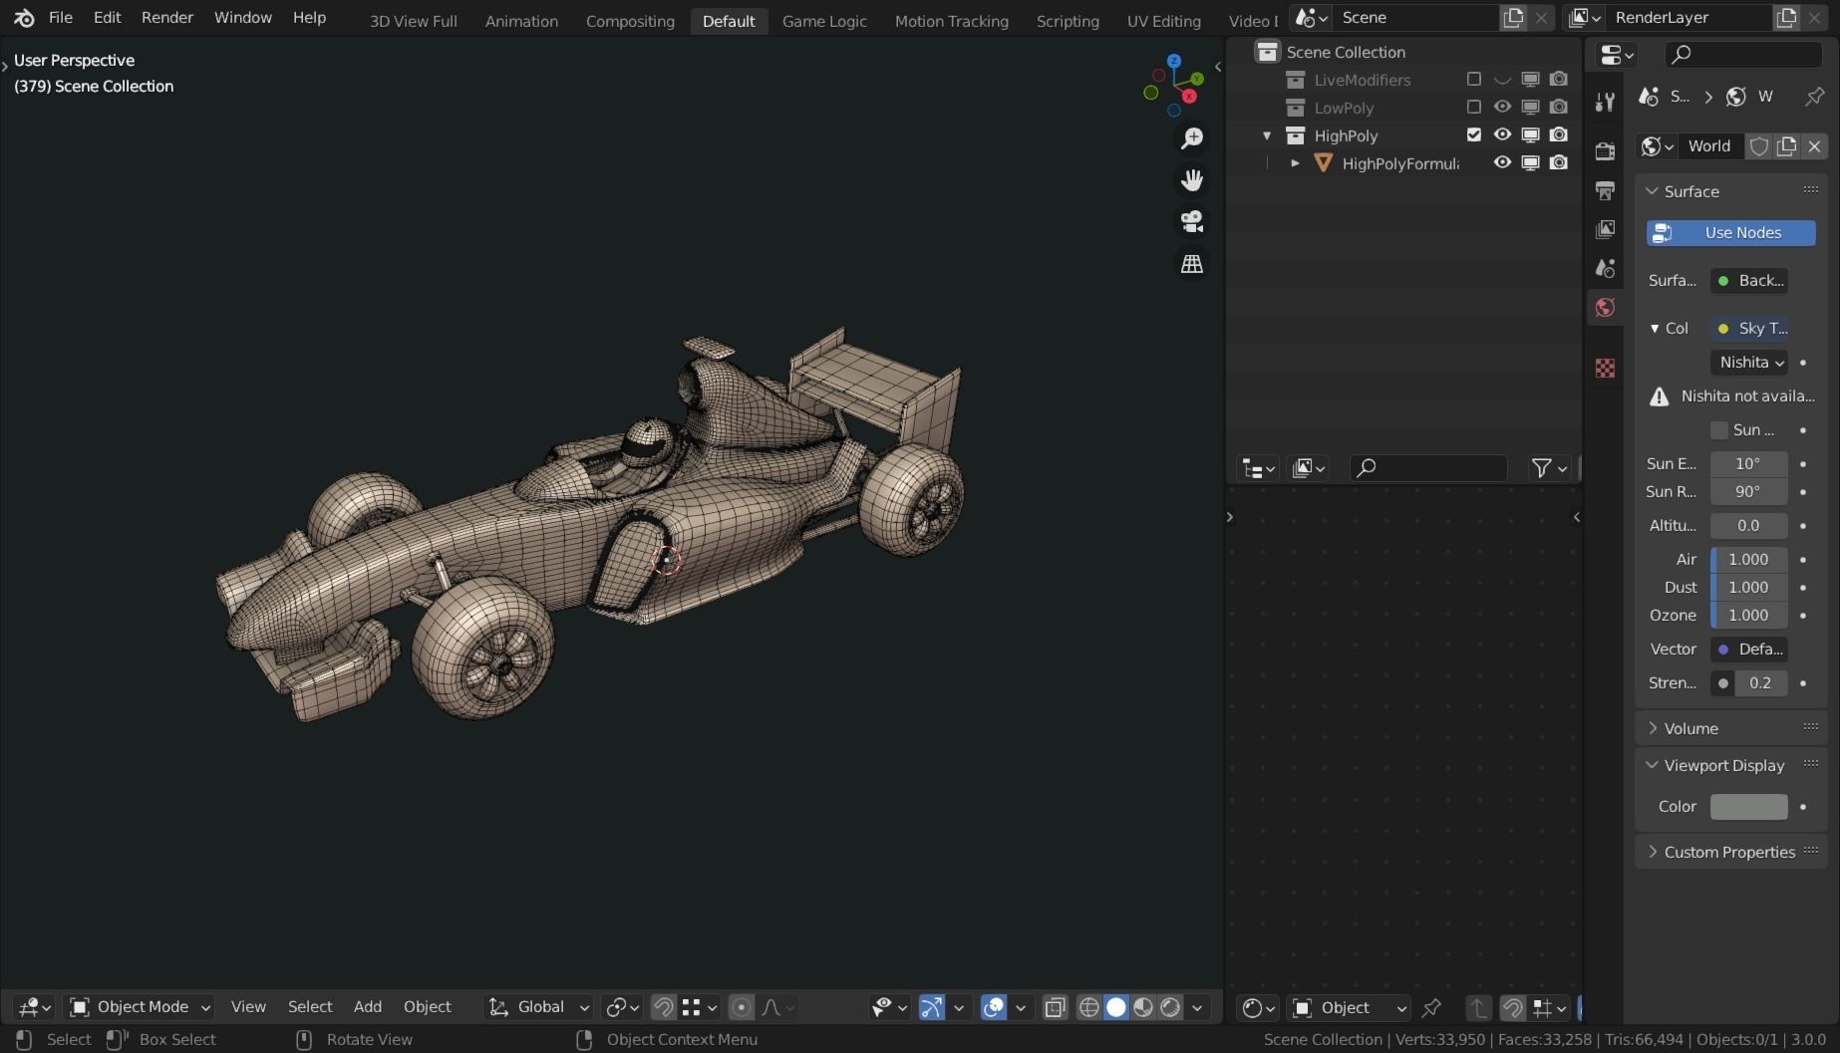Open the Tool properties tab icon

pos(1605,102)
